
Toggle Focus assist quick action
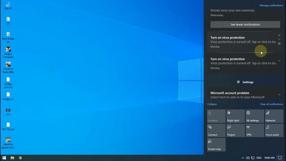coord(274,130)
